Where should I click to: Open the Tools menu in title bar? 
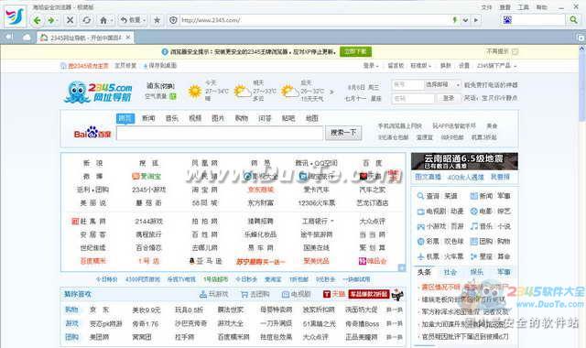523,7
